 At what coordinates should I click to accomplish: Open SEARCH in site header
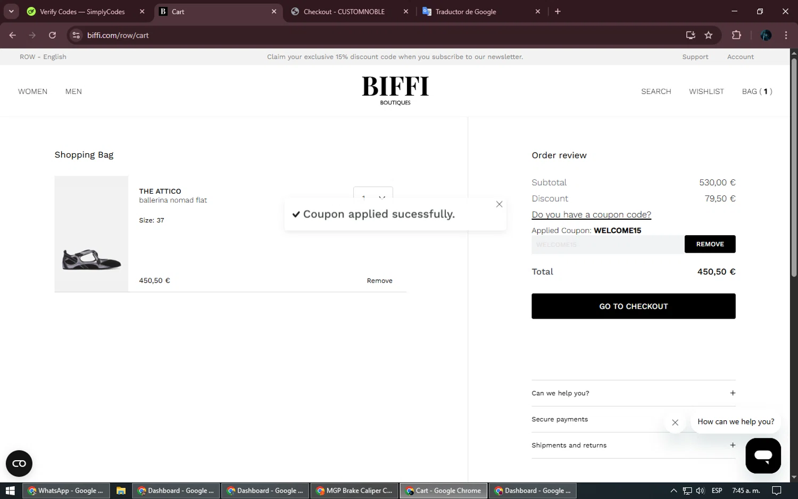coord(656,92)
